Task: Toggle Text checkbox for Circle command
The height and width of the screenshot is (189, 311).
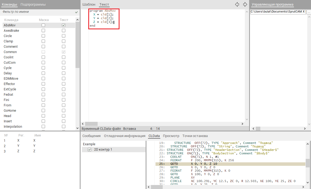Action: (63, 36)
